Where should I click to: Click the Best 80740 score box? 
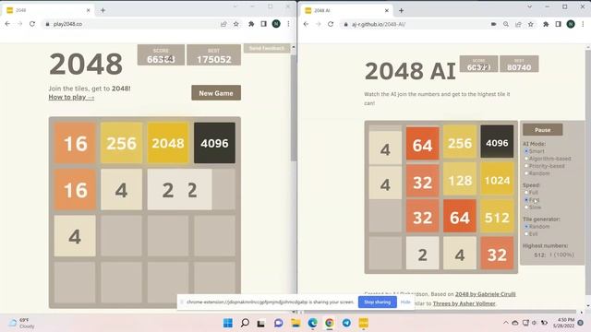(x=519, y=64)
